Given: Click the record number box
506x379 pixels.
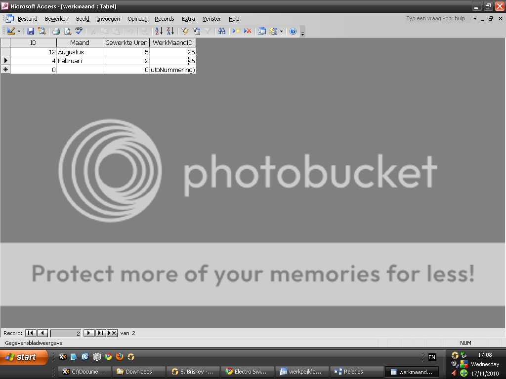Looking at the screenshot, I should [66, 333].
